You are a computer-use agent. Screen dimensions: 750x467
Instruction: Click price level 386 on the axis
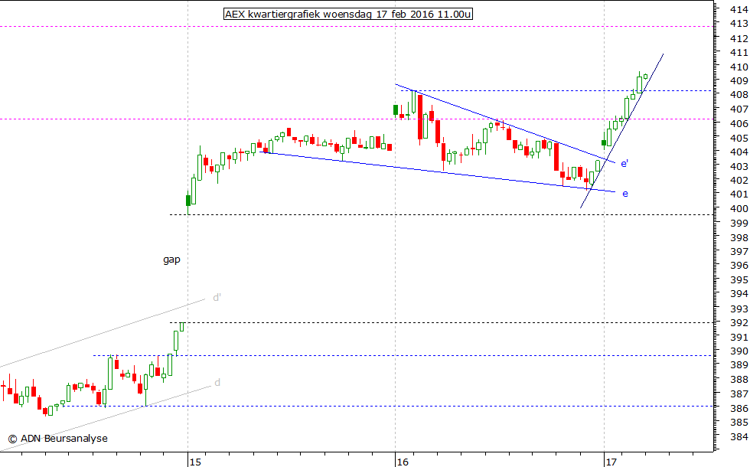coord(739,408)
